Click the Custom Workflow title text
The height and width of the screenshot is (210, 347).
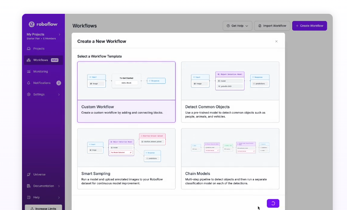[x=98, y=107]
